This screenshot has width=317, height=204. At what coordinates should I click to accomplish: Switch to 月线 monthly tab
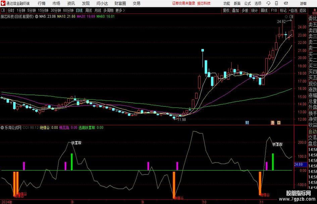click(x=98, y=10)
